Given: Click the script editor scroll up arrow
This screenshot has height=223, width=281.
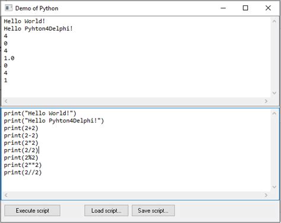Looking at the screenshot, I should tap(274, 114).
